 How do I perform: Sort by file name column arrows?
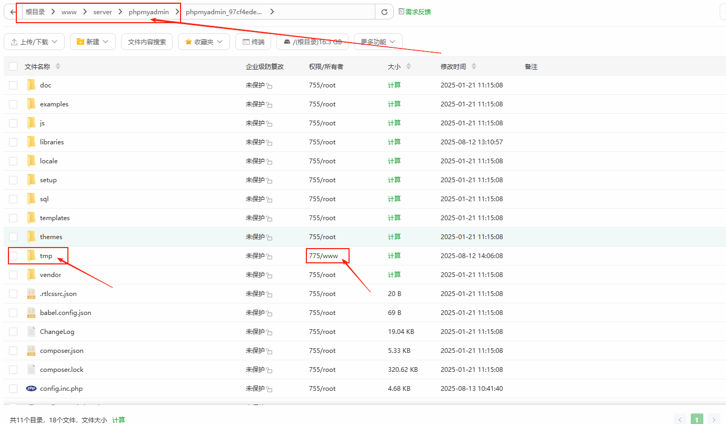tap(58, 66)
